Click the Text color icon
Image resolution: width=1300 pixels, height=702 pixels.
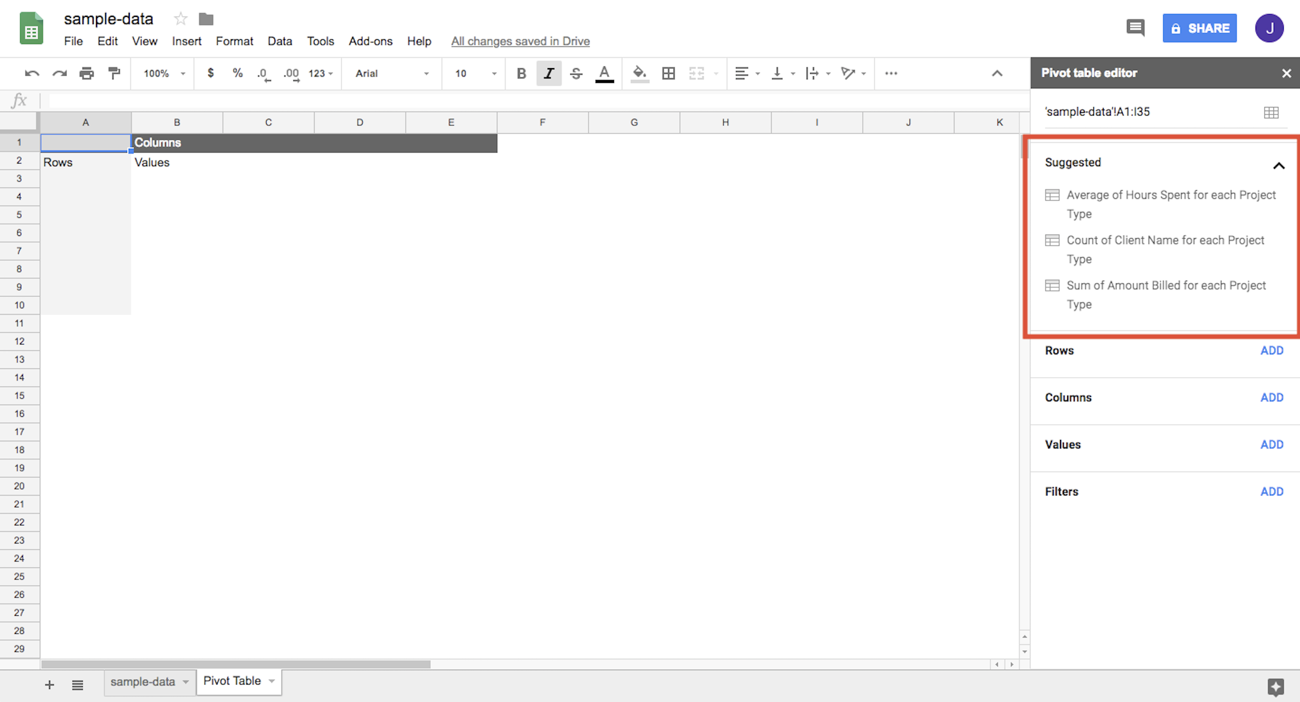tap(605, 74)
